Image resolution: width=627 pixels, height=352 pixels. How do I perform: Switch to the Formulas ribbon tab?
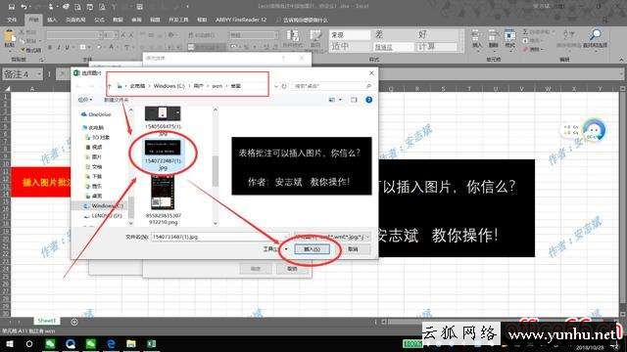[x=99, y=20]
